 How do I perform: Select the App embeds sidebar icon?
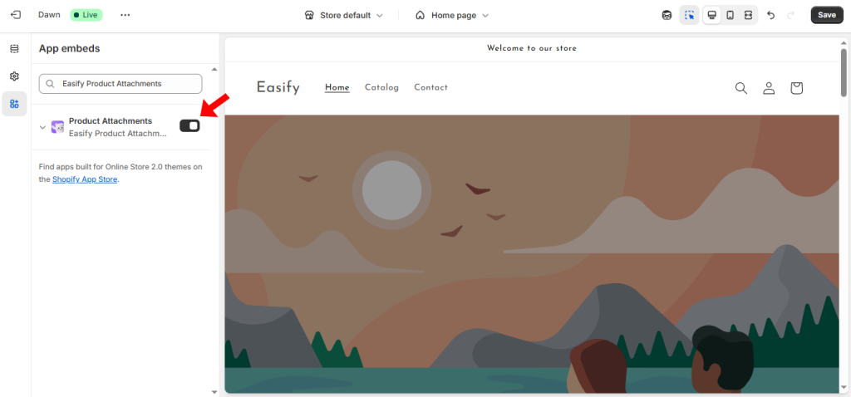[x=15, y=104]
